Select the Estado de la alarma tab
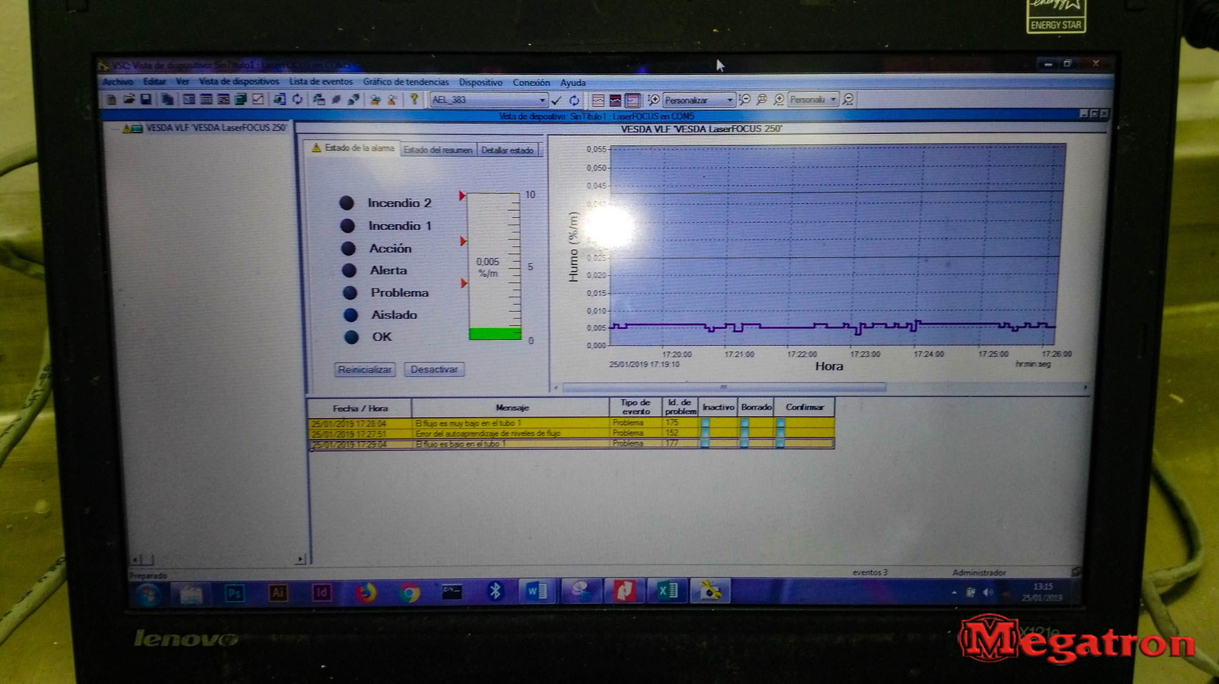The width and height of the screenshot is (1219, 684). coord(352,148)
